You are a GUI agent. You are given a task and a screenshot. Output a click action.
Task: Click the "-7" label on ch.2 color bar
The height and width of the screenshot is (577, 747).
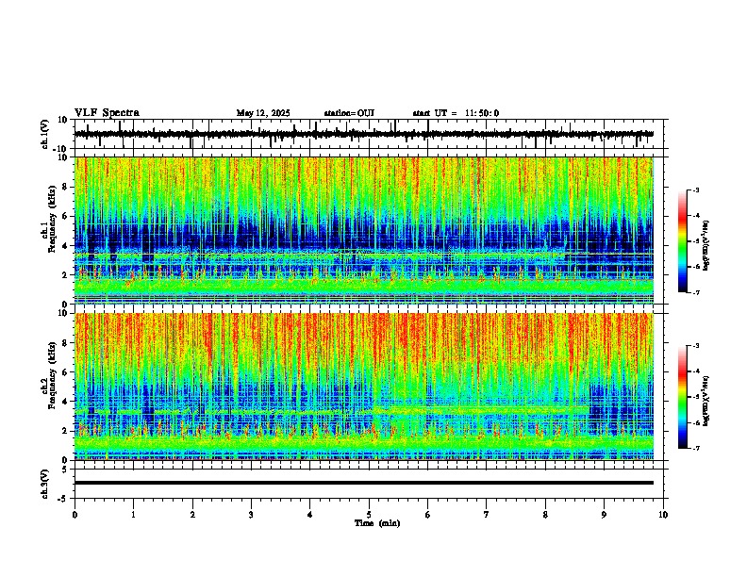coord(696,448)
